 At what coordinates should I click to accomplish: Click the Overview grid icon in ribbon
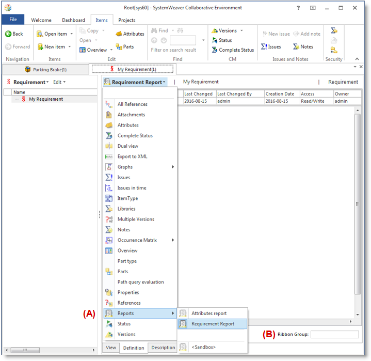coord(83,50)
